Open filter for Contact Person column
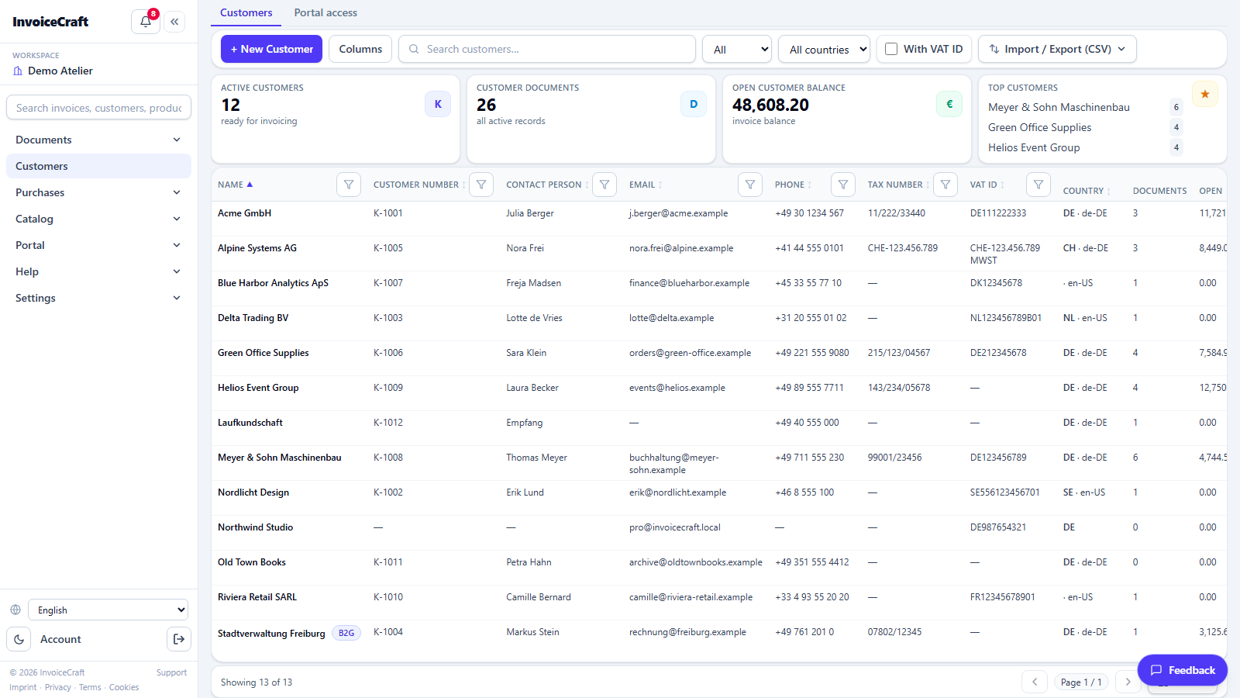This screenshot has height=698, width=1240. (x=604, y=185)
